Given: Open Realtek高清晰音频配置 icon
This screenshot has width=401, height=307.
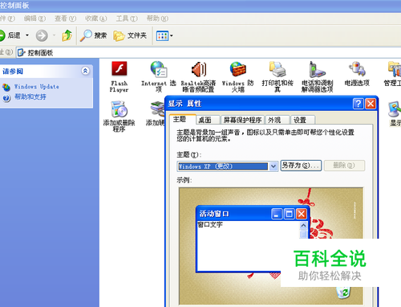Looking at the screenshot, I should click(198, 76).
